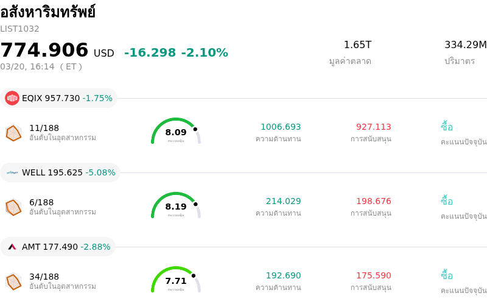Viewport: 487px width, 304px height.
Task: Click the industry rank icon beside 6/188
Action: 13,207
